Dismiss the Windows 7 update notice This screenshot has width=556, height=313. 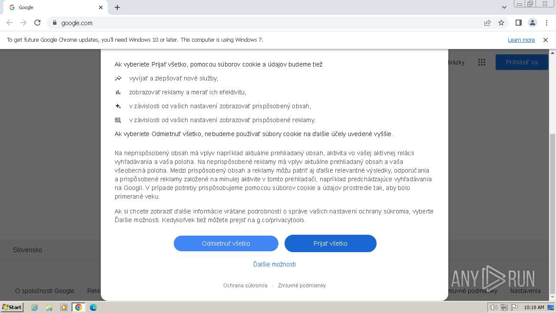[x=546, y=40]
